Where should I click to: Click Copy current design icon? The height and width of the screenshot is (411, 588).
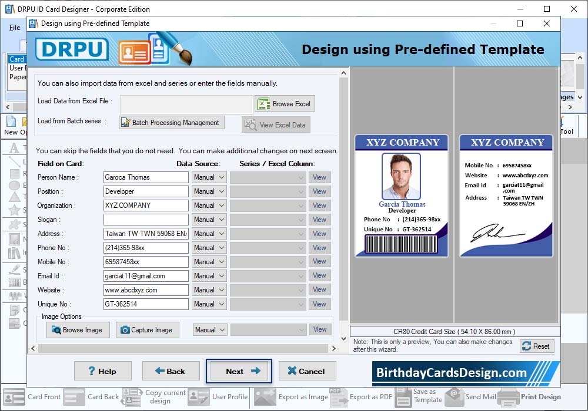click(131, 397)
